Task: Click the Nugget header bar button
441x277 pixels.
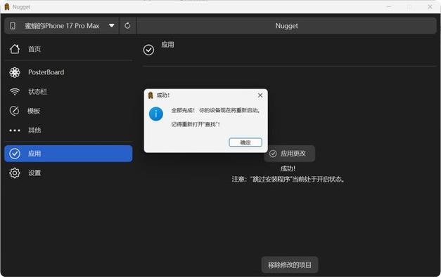Action: click(286, 26)
